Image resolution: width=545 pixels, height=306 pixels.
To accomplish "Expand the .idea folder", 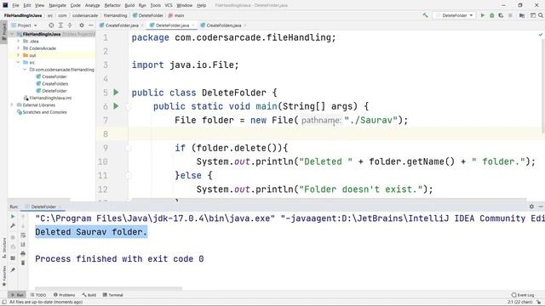I will (x=19, y=41).
